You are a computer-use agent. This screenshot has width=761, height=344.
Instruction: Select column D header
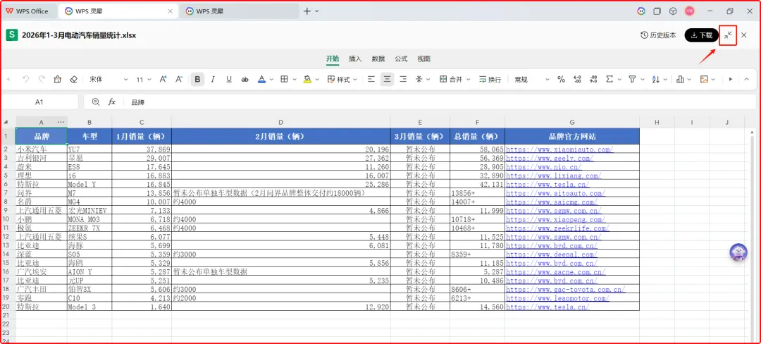tap(280, 122)
